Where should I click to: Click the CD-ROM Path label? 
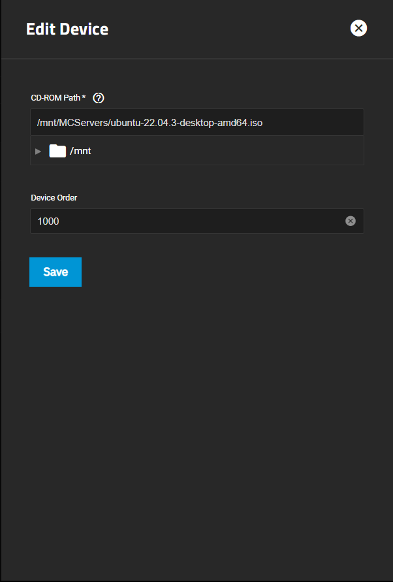(x=55, y=98)
